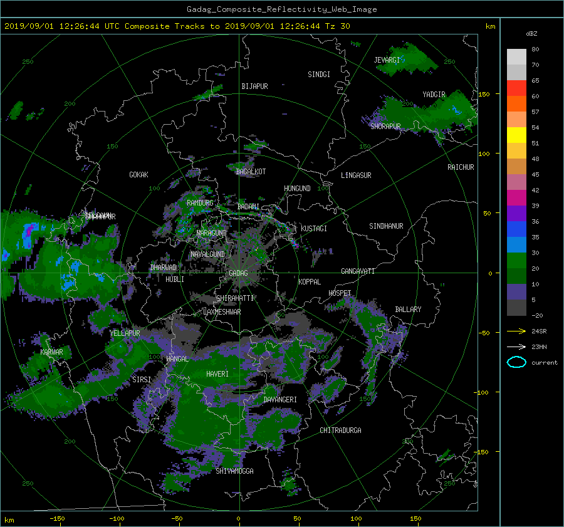Click the 100 tick on bottom axis
Screen dimensions: 564x527
coord(356,518)
